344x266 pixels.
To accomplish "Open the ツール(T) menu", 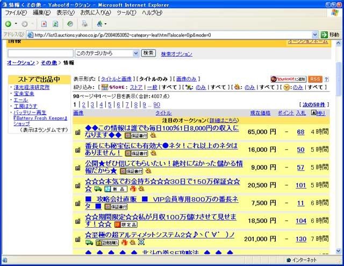I will coord(126,13).
